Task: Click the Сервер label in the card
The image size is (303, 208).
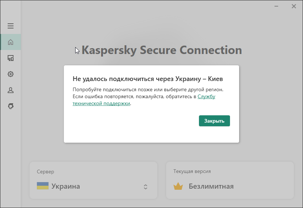Action: (45, 172)
